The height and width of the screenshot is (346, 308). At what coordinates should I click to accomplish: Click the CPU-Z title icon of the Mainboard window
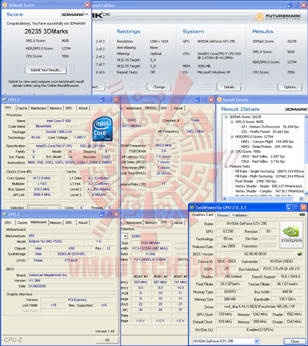pyautogui.click(x=4, y=214)
